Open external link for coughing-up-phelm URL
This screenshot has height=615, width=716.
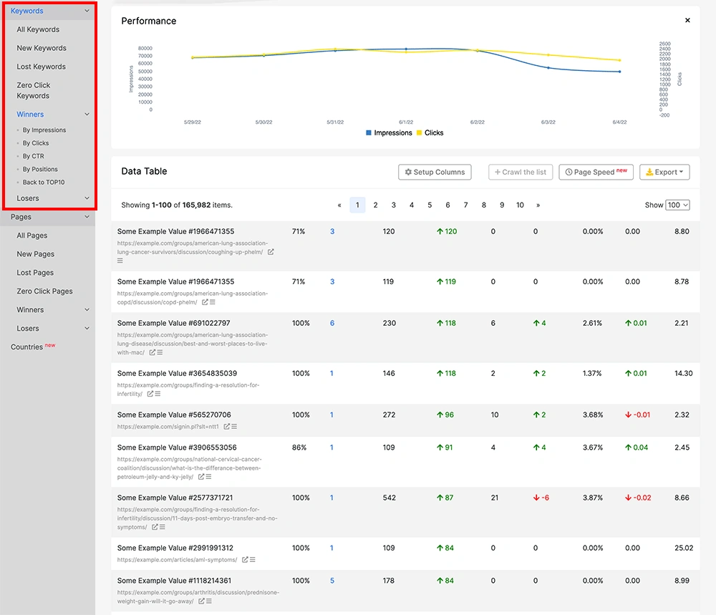(x=271, y=252)
